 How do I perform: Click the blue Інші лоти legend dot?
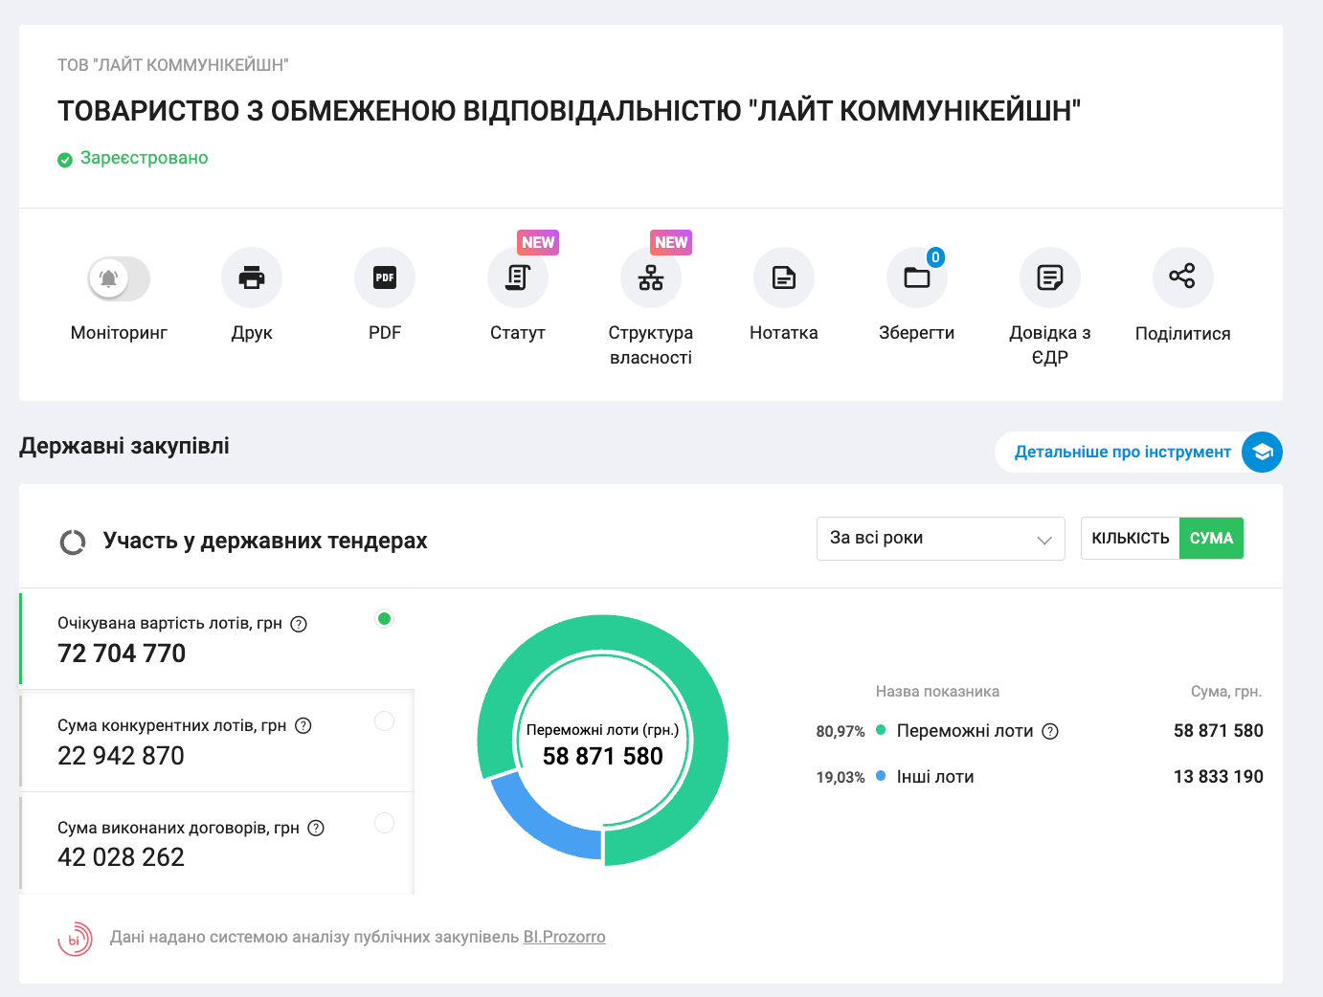pyautogui.click(x=881, y=776)
